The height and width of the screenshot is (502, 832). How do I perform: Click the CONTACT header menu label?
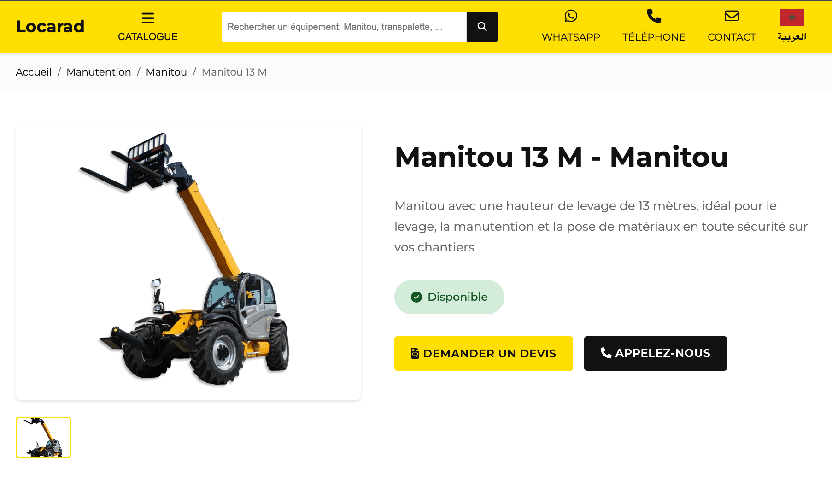732,37
